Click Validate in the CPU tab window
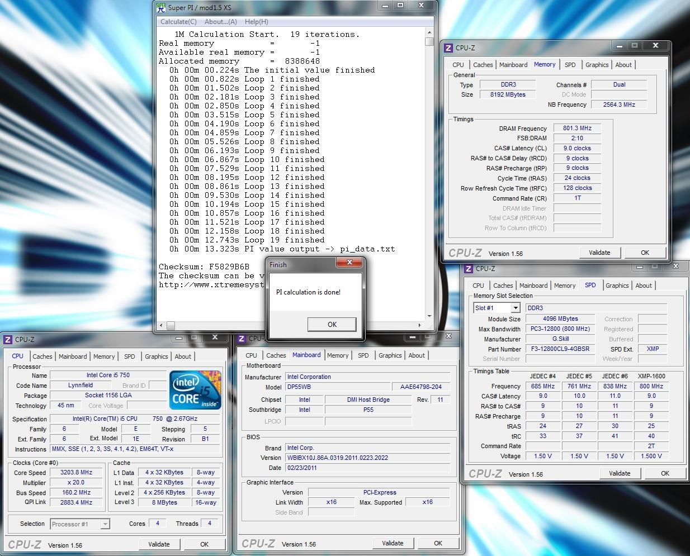The image size is (690, 556). [159, 544]
